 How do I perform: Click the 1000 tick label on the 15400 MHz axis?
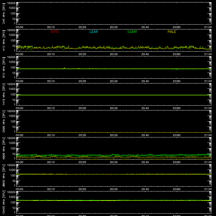12,197
